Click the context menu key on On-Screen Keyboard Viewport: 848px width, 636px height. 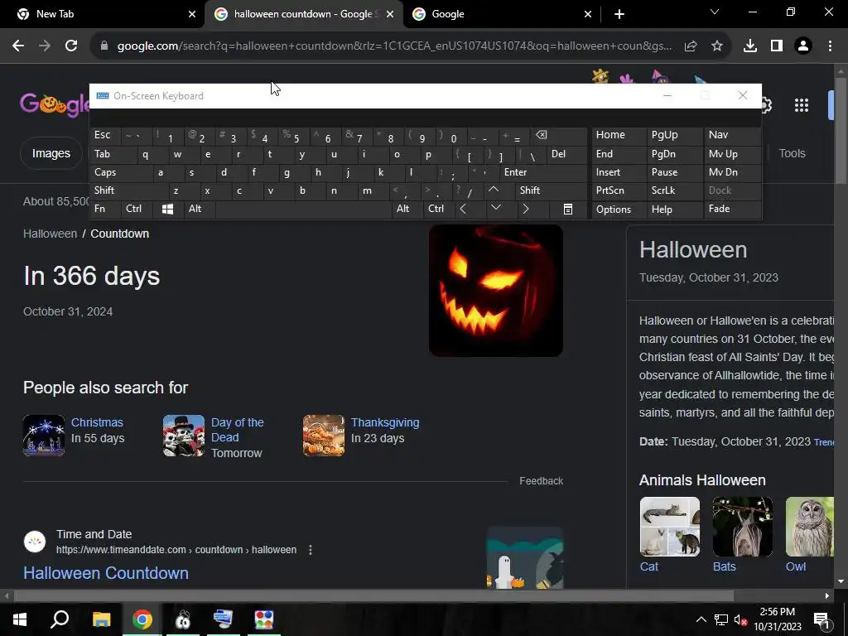568,210
